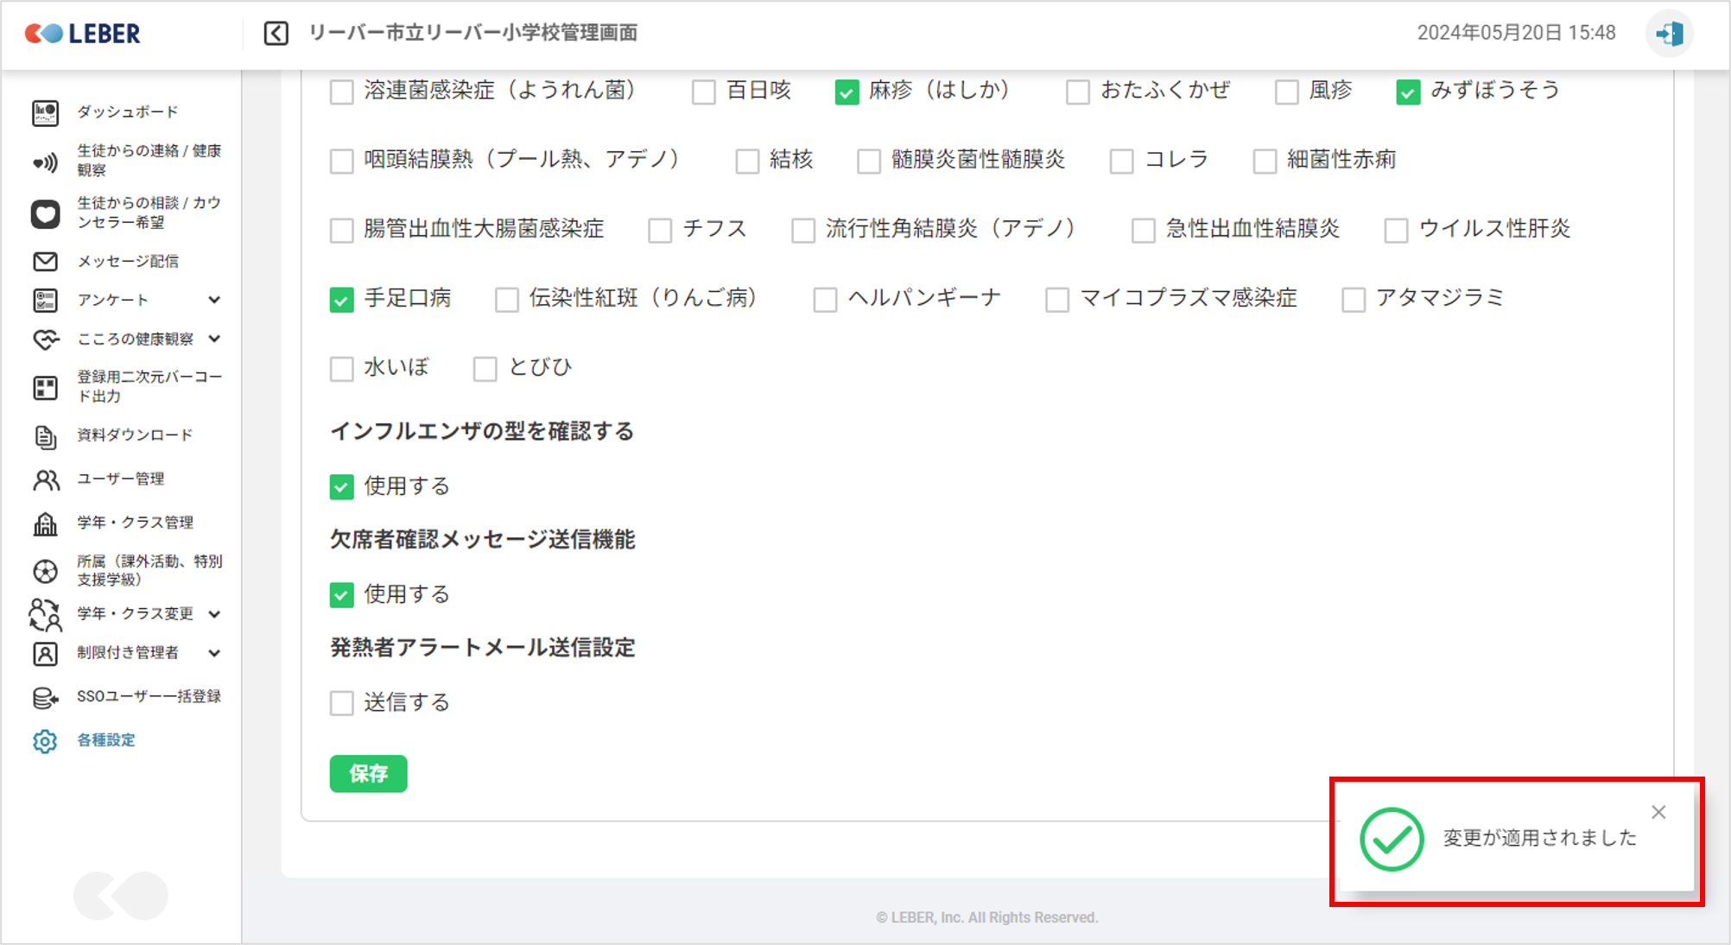The height and width of the screenshot is (945, 1731).
Task: Click the user management people icon
Action: coord(46,480)
